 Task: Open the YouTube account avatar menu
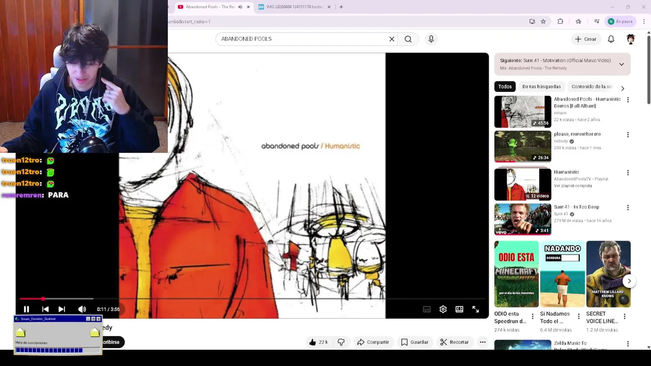[x=631, y=39]
